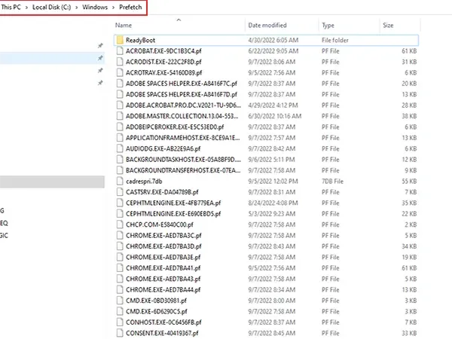Screen dimensions: 452x339
Task: Select the ACROTRAY.EXE-54160D89.pf file icon
Action: pos(120,72)
